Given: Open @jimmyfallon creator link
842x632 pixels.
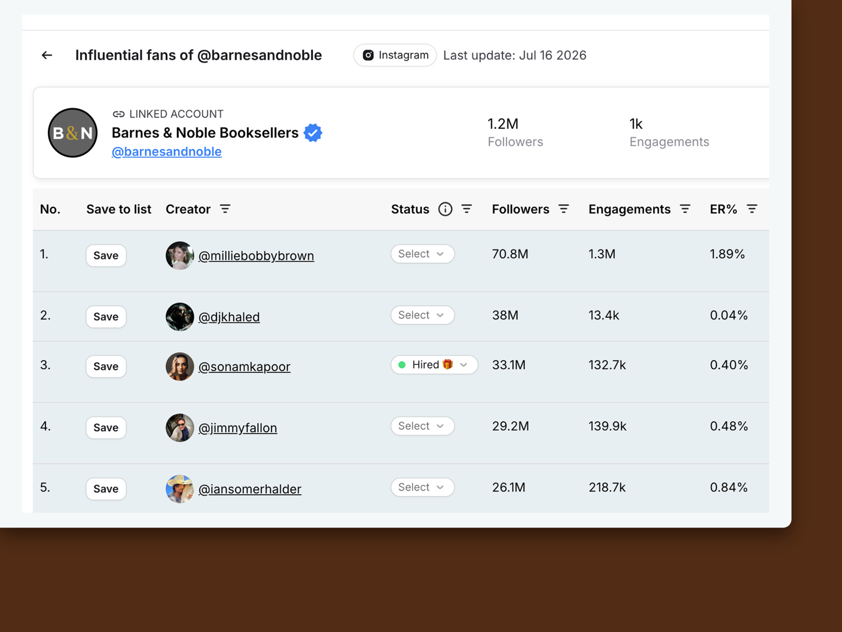Looking at the screenshot, I should 238,428.
